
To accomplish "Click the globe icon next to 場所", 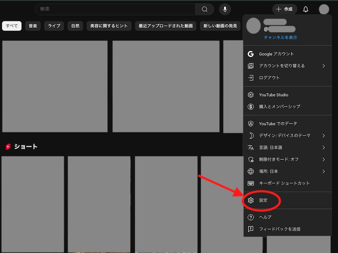I will (251, 171).
